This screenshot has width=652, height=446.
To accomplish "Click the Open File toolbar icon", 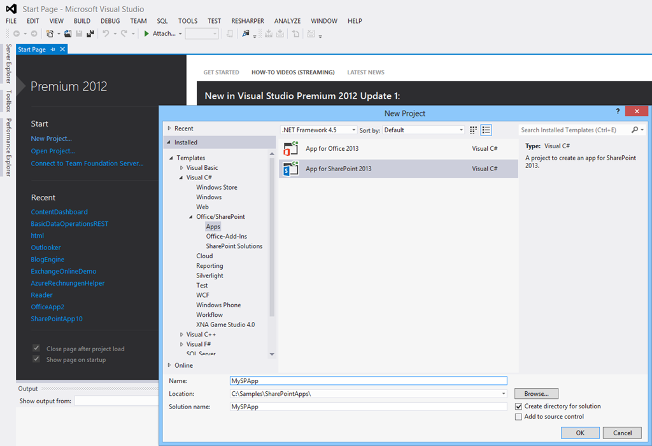I will point(67,34).
